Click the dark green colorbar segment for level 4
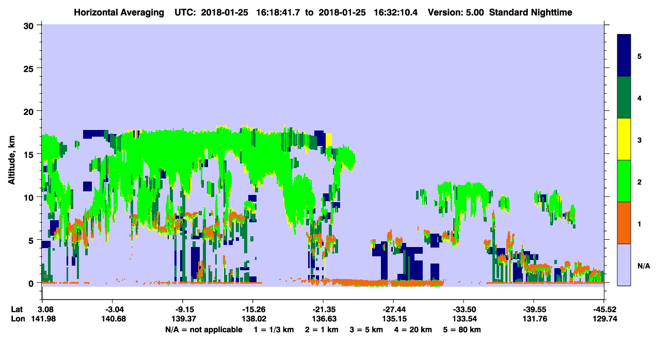The width and height of the screenshot is (671, 344). (x=624, y=97)
